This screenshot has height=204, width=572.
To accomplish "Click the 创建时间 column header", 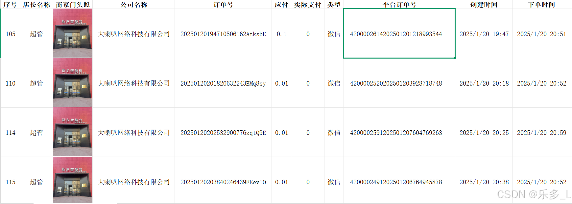I will (484, 4).
